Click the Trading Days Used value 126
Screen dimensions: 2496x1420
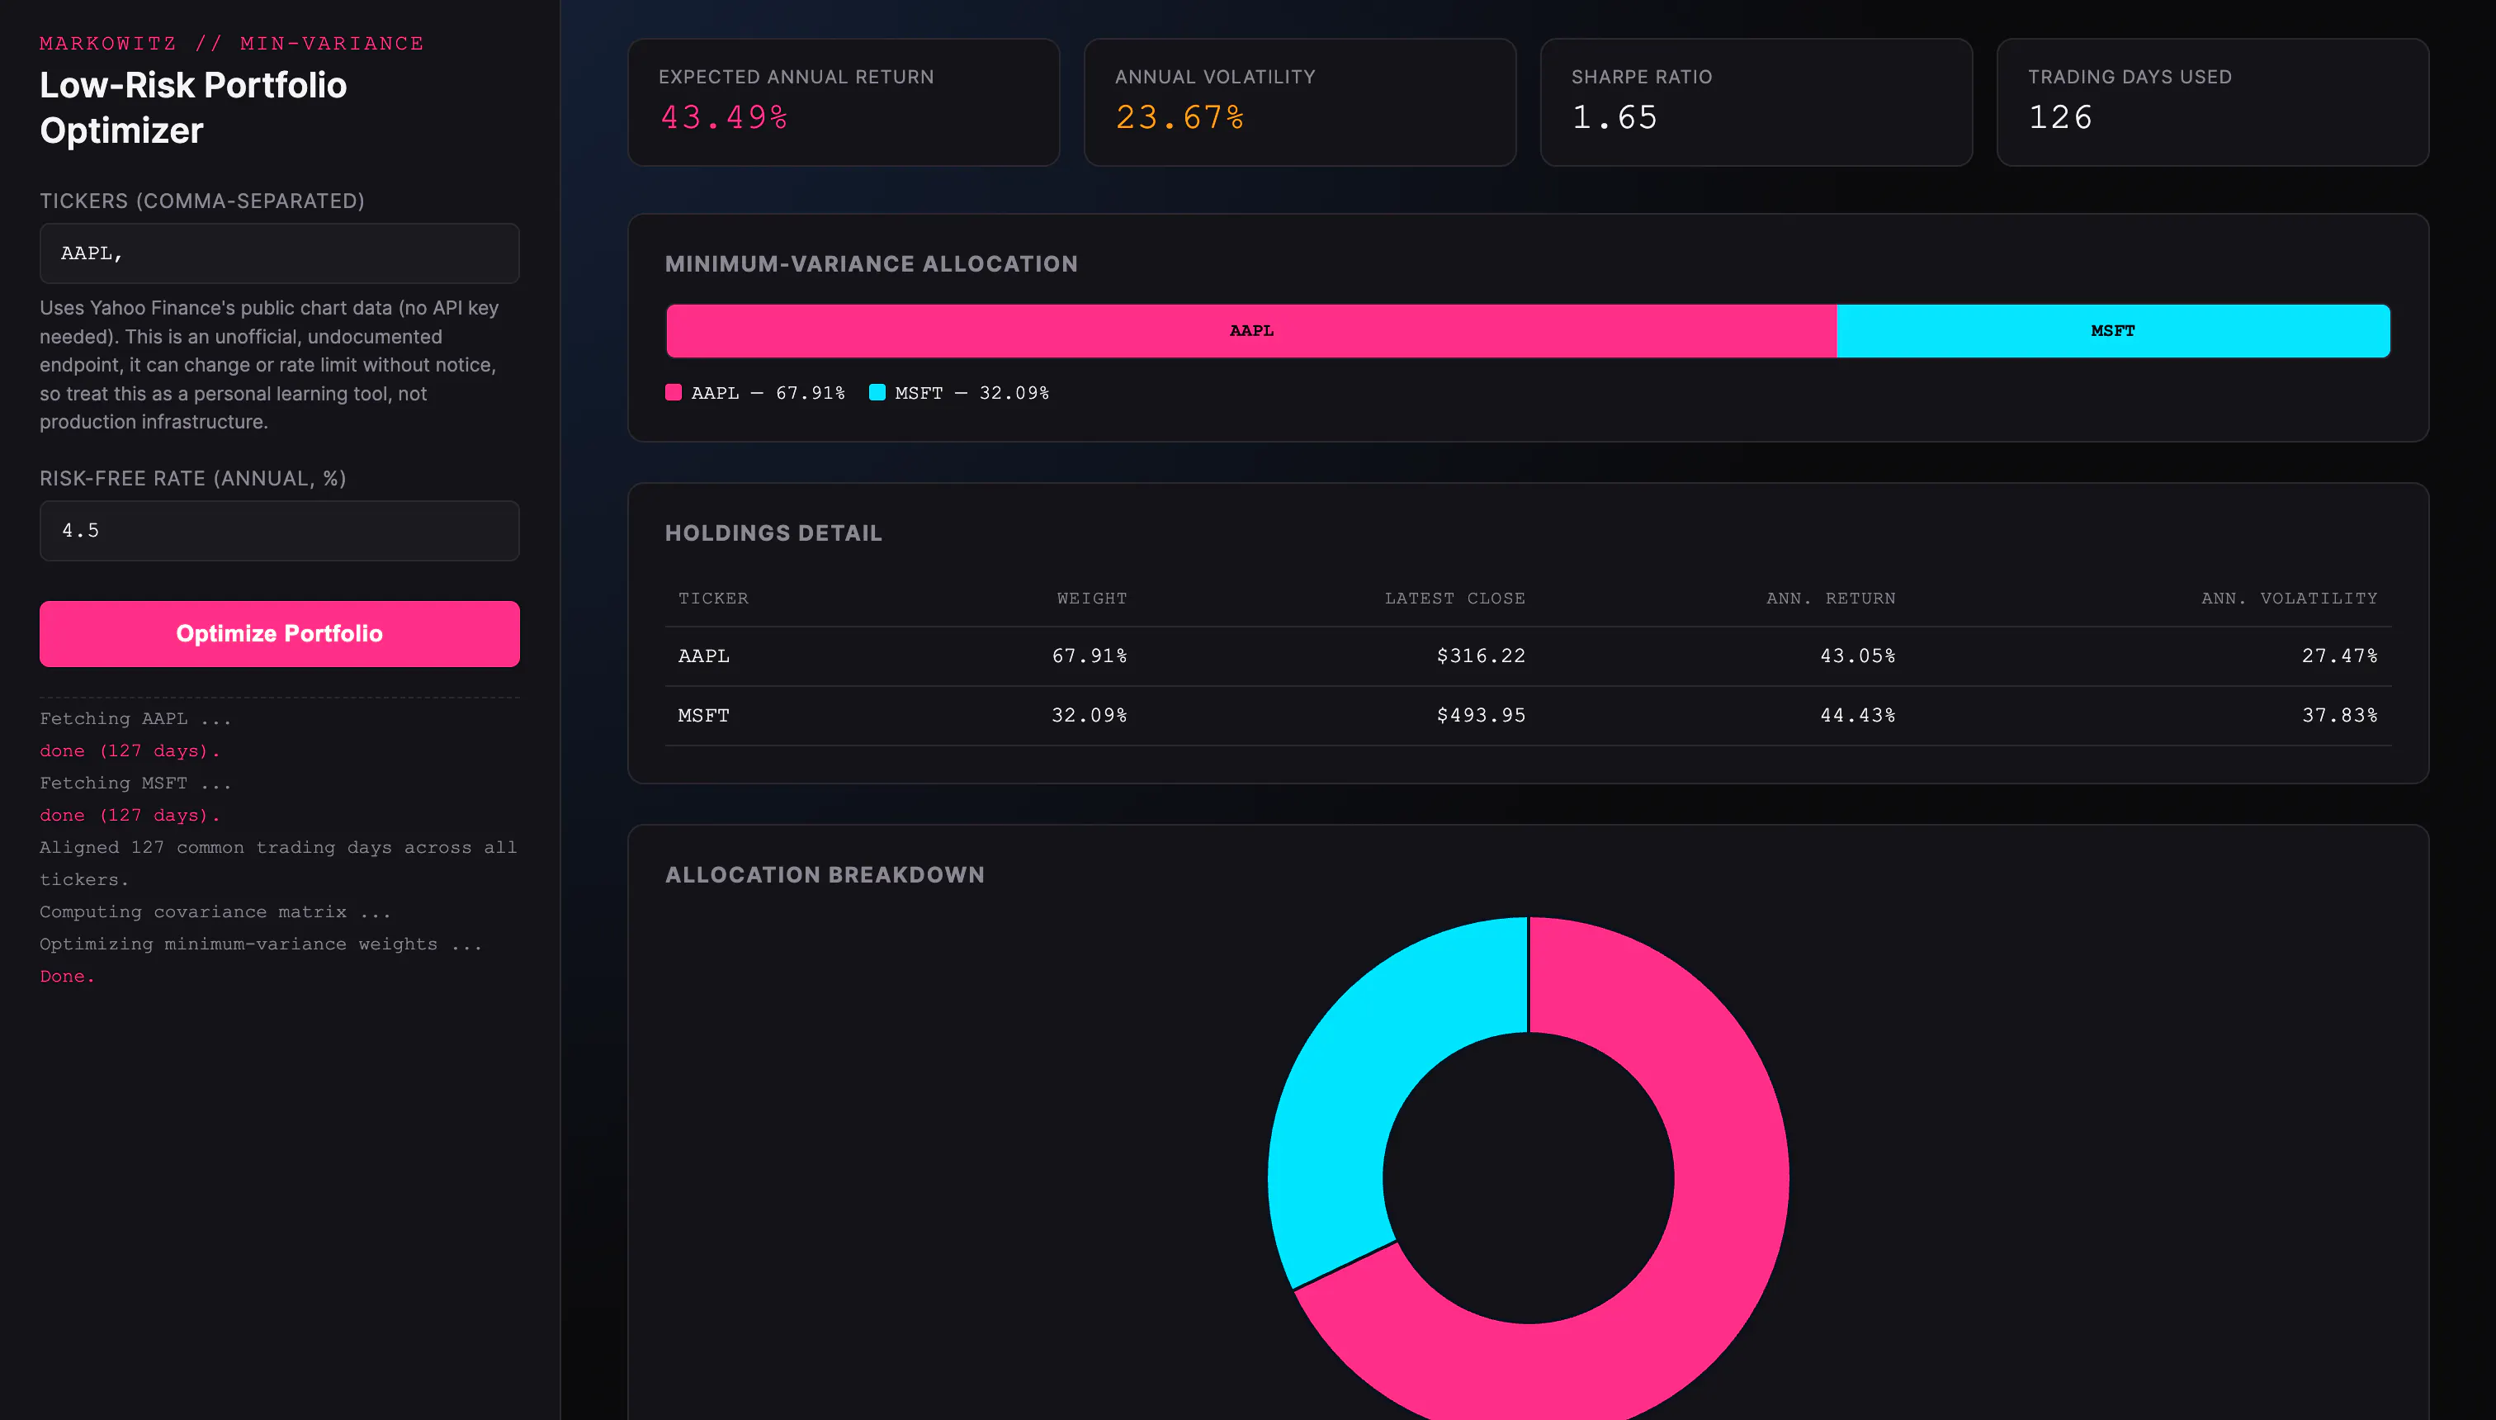[2060, 117]
